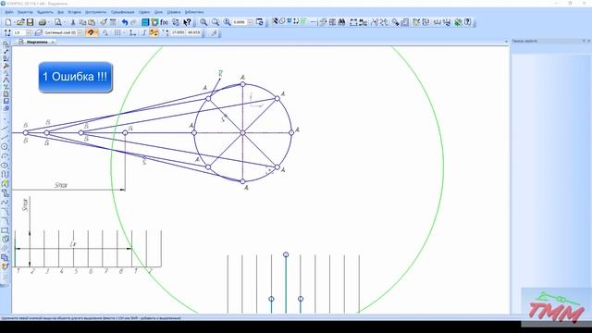Open the document tabs list arrow
The image size is (592, 333).
(x=506, y=42)
